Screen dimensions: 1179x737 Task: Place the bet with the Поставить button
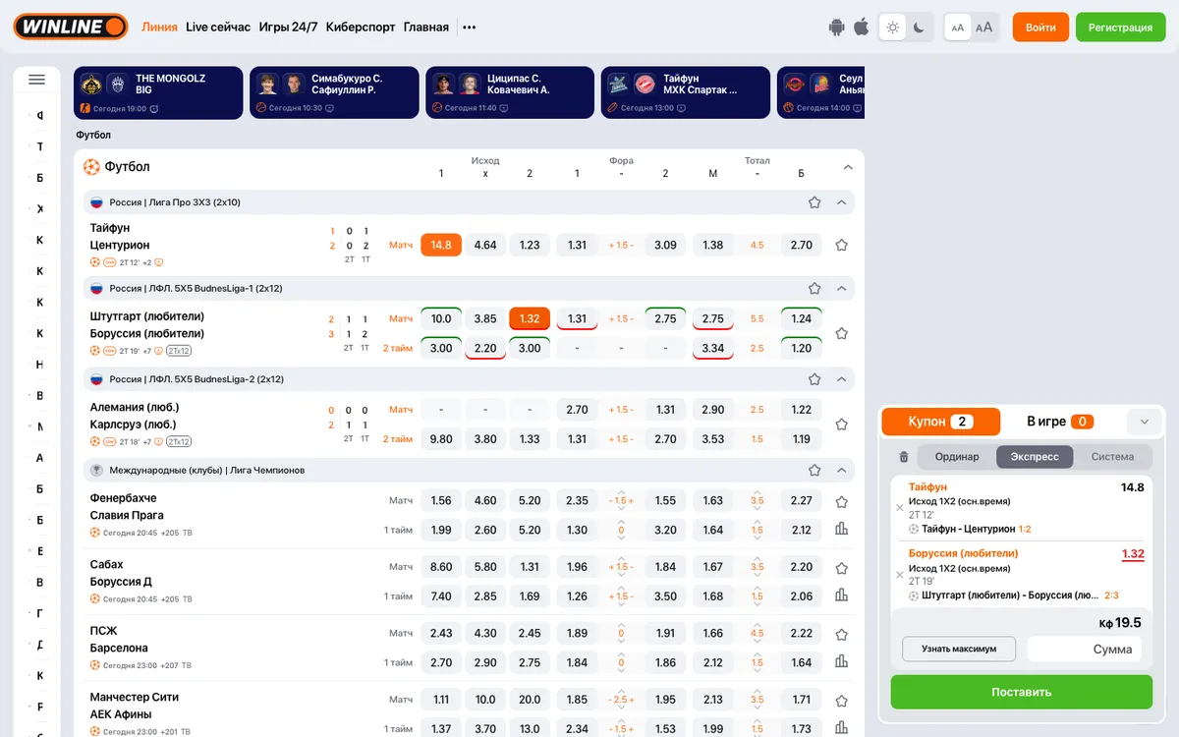coord(1022,692)
